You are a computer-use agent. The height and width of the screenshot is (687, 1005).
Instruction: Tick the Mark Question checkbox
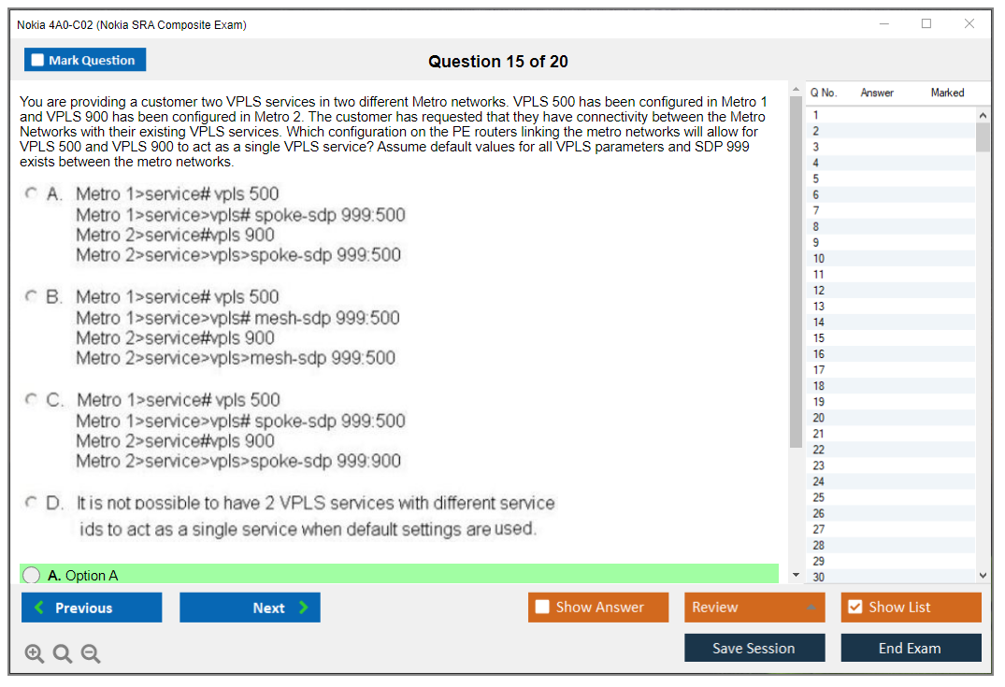point(38,61)
